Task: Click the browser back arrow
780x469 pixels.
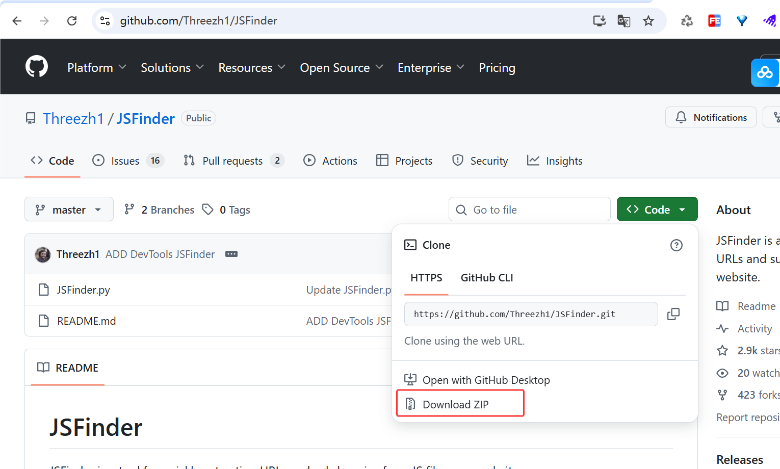Action: coord(17,21)
